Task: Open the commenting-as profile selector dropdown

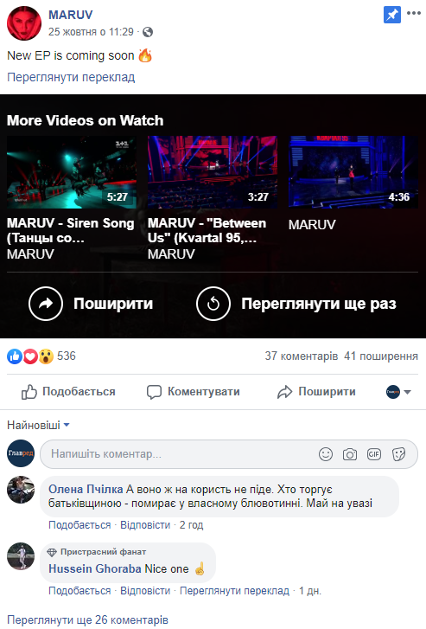Action: (x=398, y=392)
